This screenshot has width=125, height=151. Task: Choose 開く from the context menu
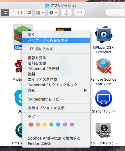click(x=56, y=35)
